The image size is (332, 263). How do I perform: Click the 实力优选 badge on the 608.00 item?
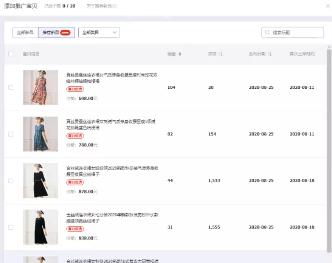click(75, 89)
